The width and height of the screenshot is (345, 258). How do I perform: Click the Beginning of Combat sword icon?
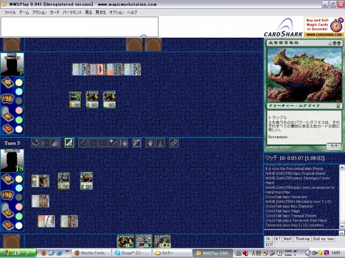pyautogui.click(x=82, y=143)
